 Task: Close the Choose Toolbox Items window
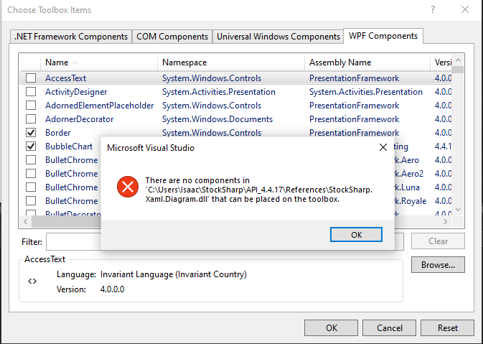(465, 10)
